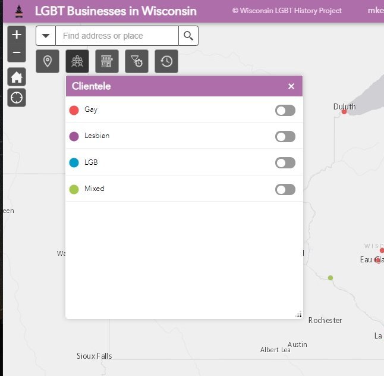This screenshot has width=384, height=376.
Task: Enable the Gay clientele toggle
Action: pyautogui.click(x=285, y=110)
